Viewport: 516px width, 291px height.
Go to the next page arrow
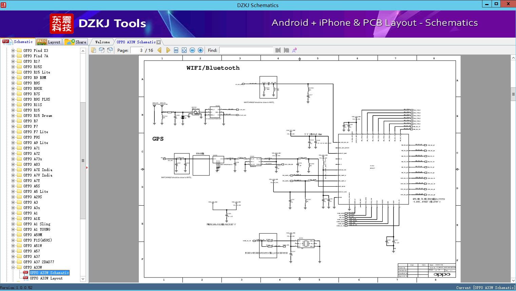point(168,50)
